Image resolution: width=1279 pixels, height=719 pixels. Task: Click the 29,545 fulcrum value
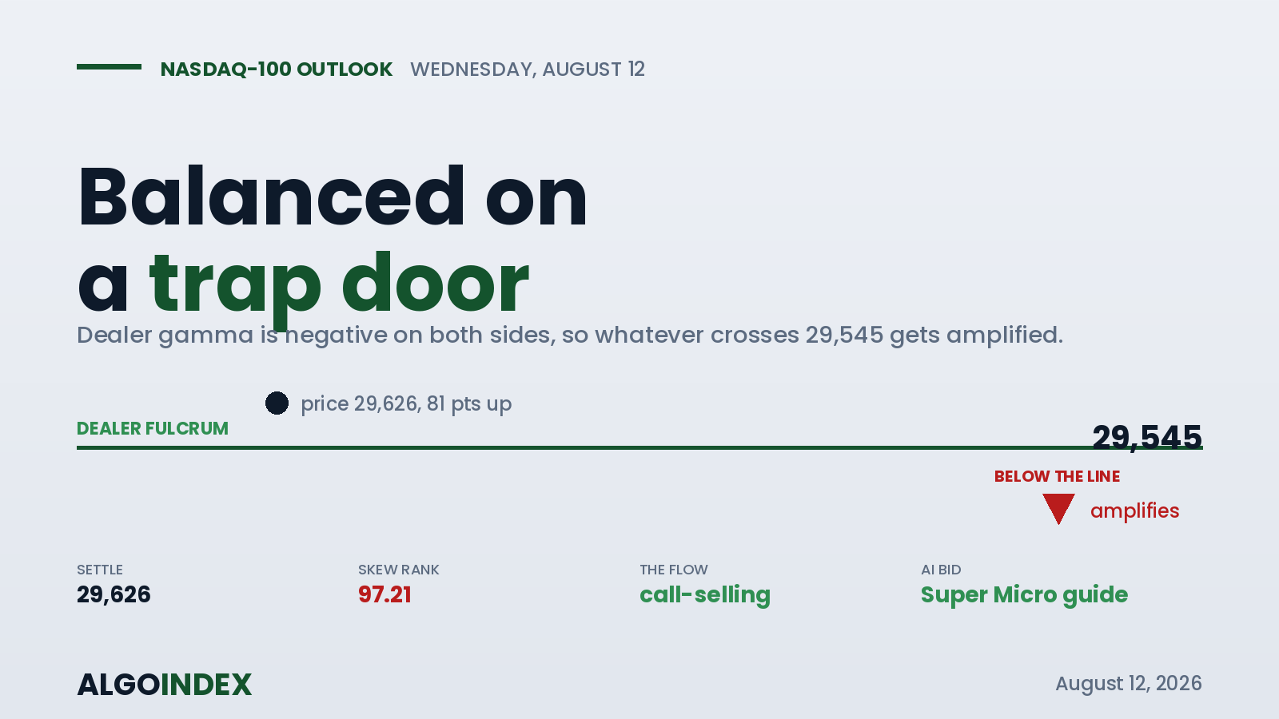1147,437
